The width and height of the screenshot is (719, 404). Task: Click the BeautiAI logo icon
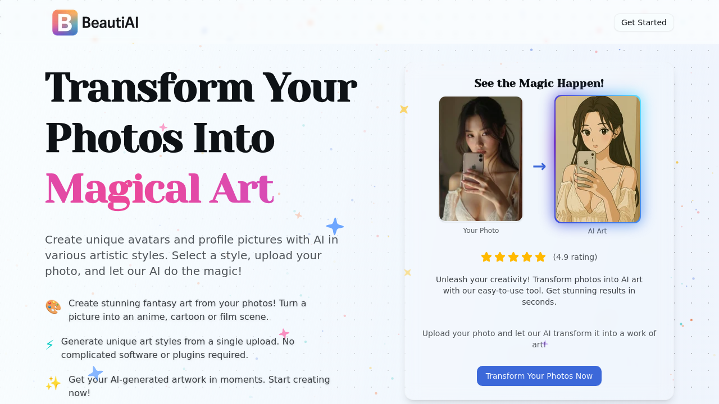pyautogui.click(x=65, y=22)
